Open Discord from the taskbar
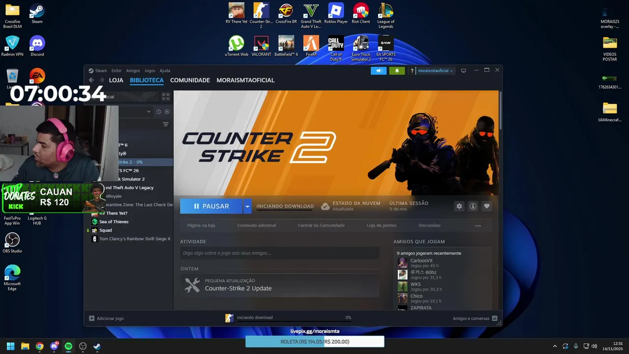This screenshot has width=629, height=354. pyautogui.click(x=54, y=346)
